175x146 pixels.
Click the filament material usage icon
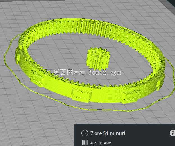pyautogui.click(x=85, y=143)
